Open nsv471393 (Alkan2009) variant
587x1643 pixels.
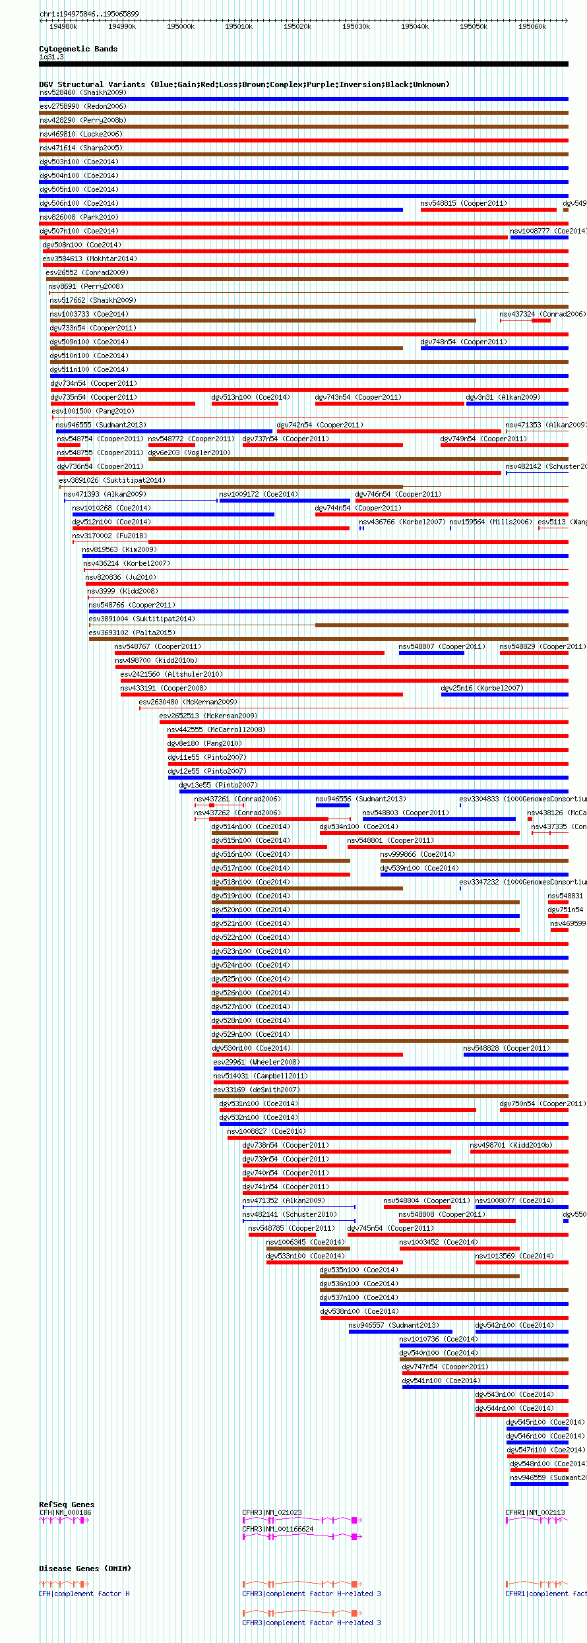pyautogui.click(x=105, y=494)
